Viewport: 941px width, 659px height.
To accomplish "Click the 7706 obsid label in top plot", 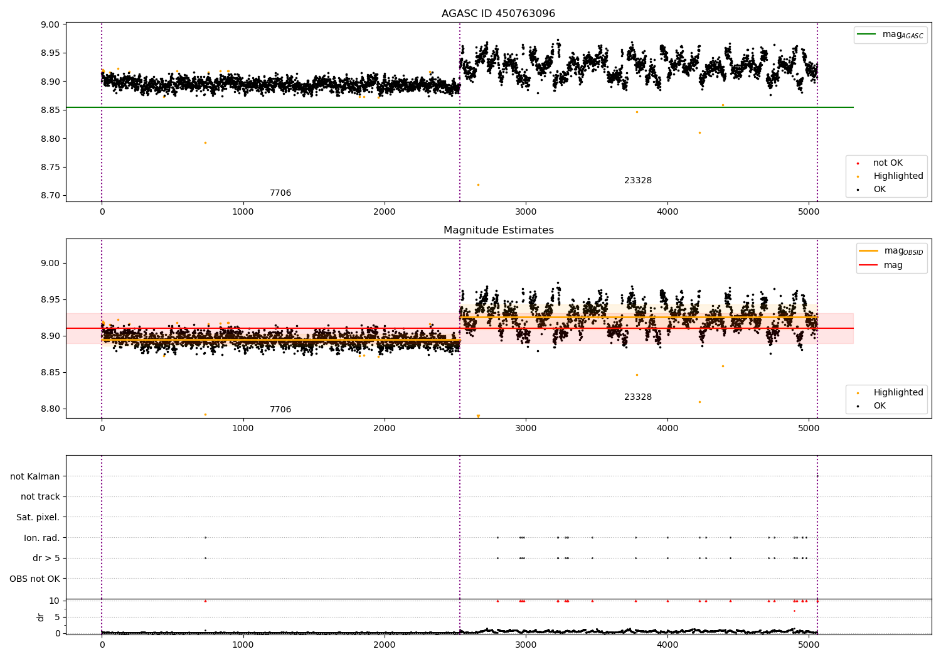I will [x=280, y=193].
